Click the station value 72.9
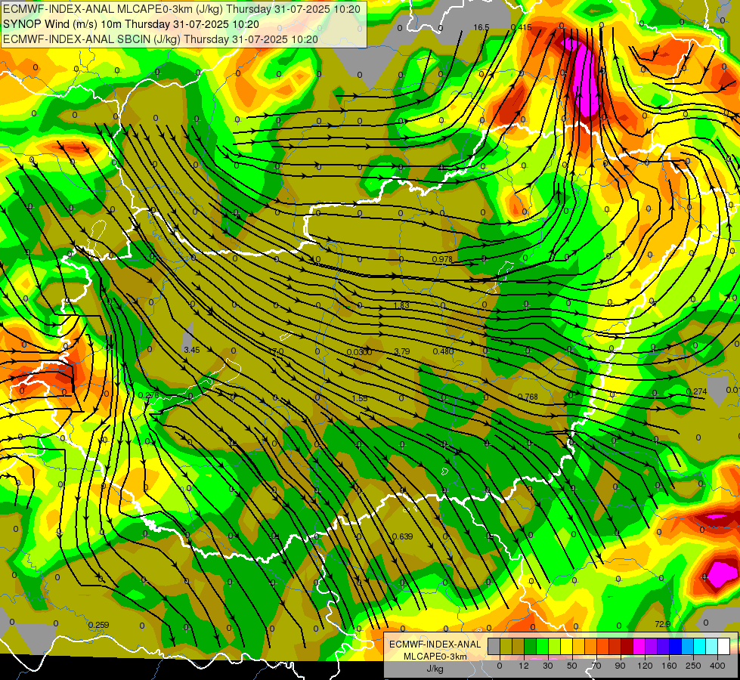740x680 pixels. (x=663, y=624)
